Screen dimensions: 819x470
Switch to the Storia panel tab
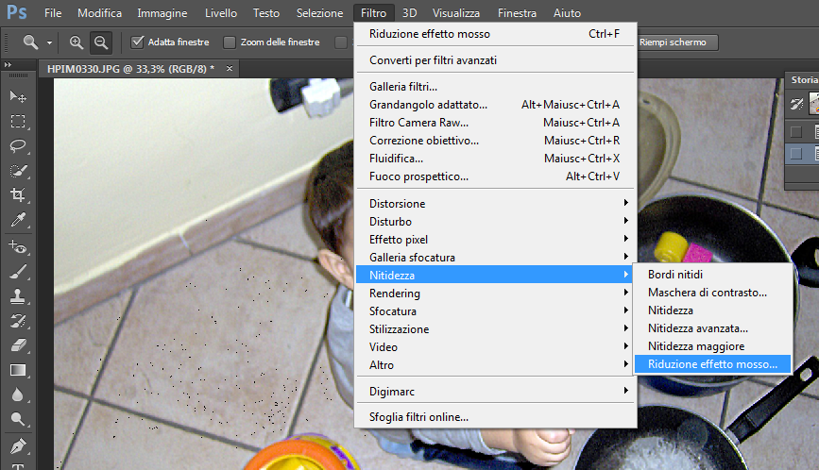pos(803,80)
